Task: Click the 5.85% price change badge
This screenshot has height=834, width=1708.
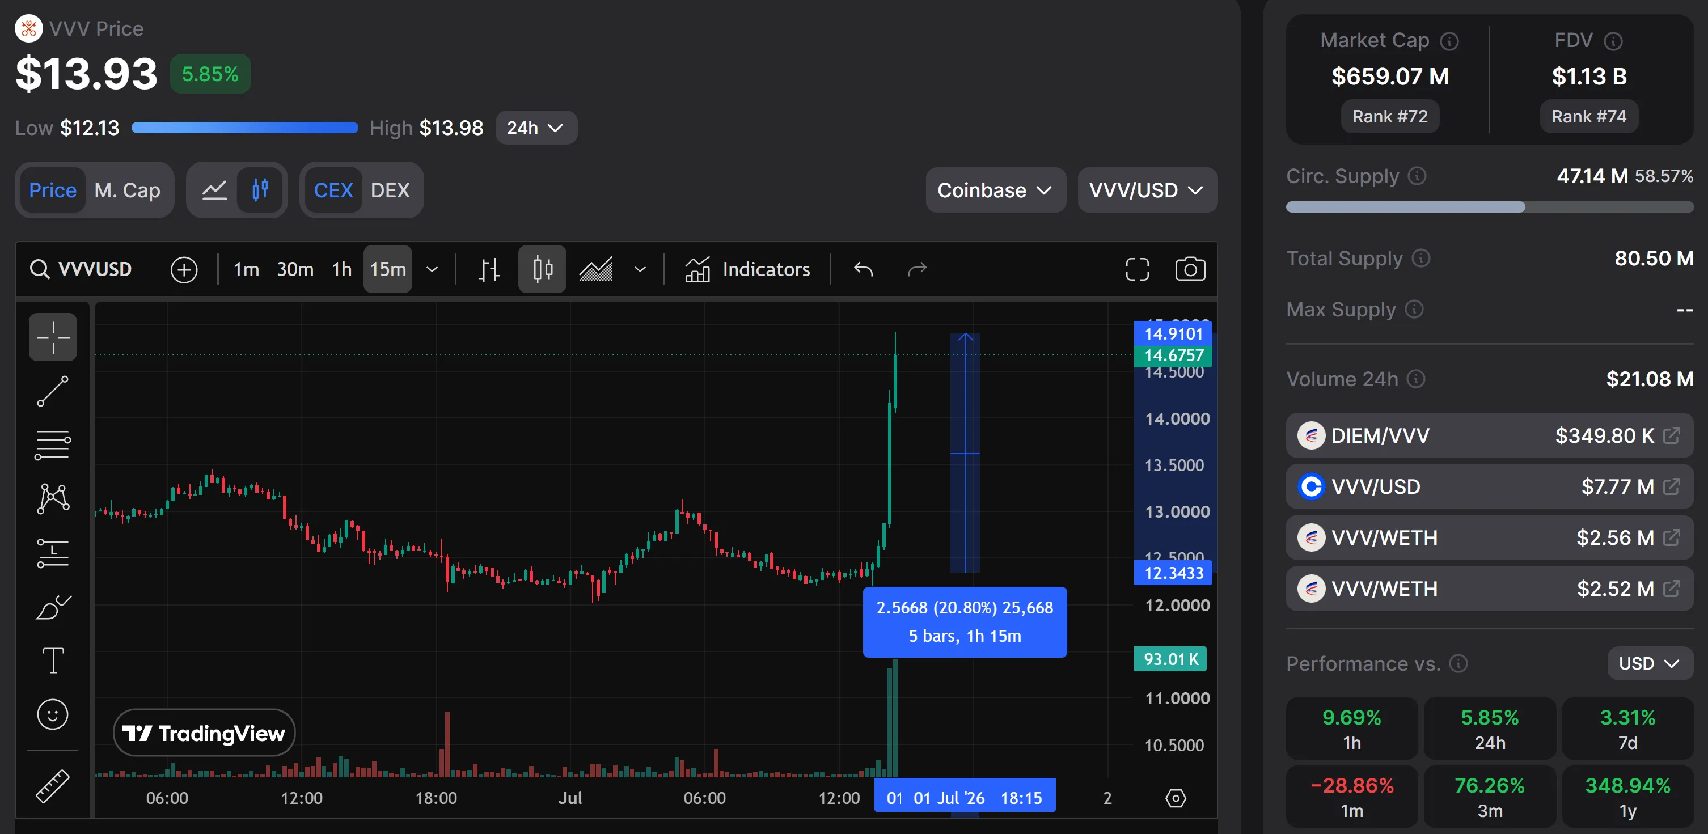Action: (x=210, y=74)
